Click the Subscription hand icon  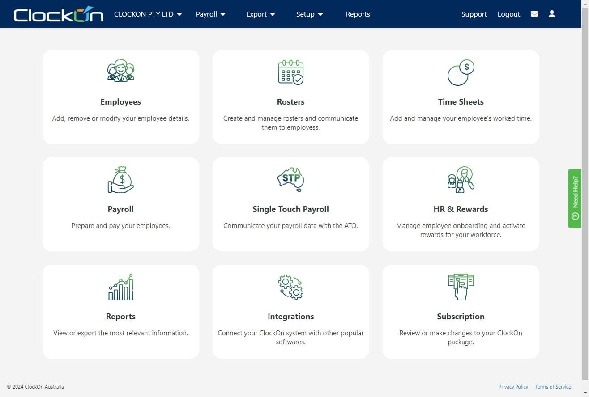461,287
